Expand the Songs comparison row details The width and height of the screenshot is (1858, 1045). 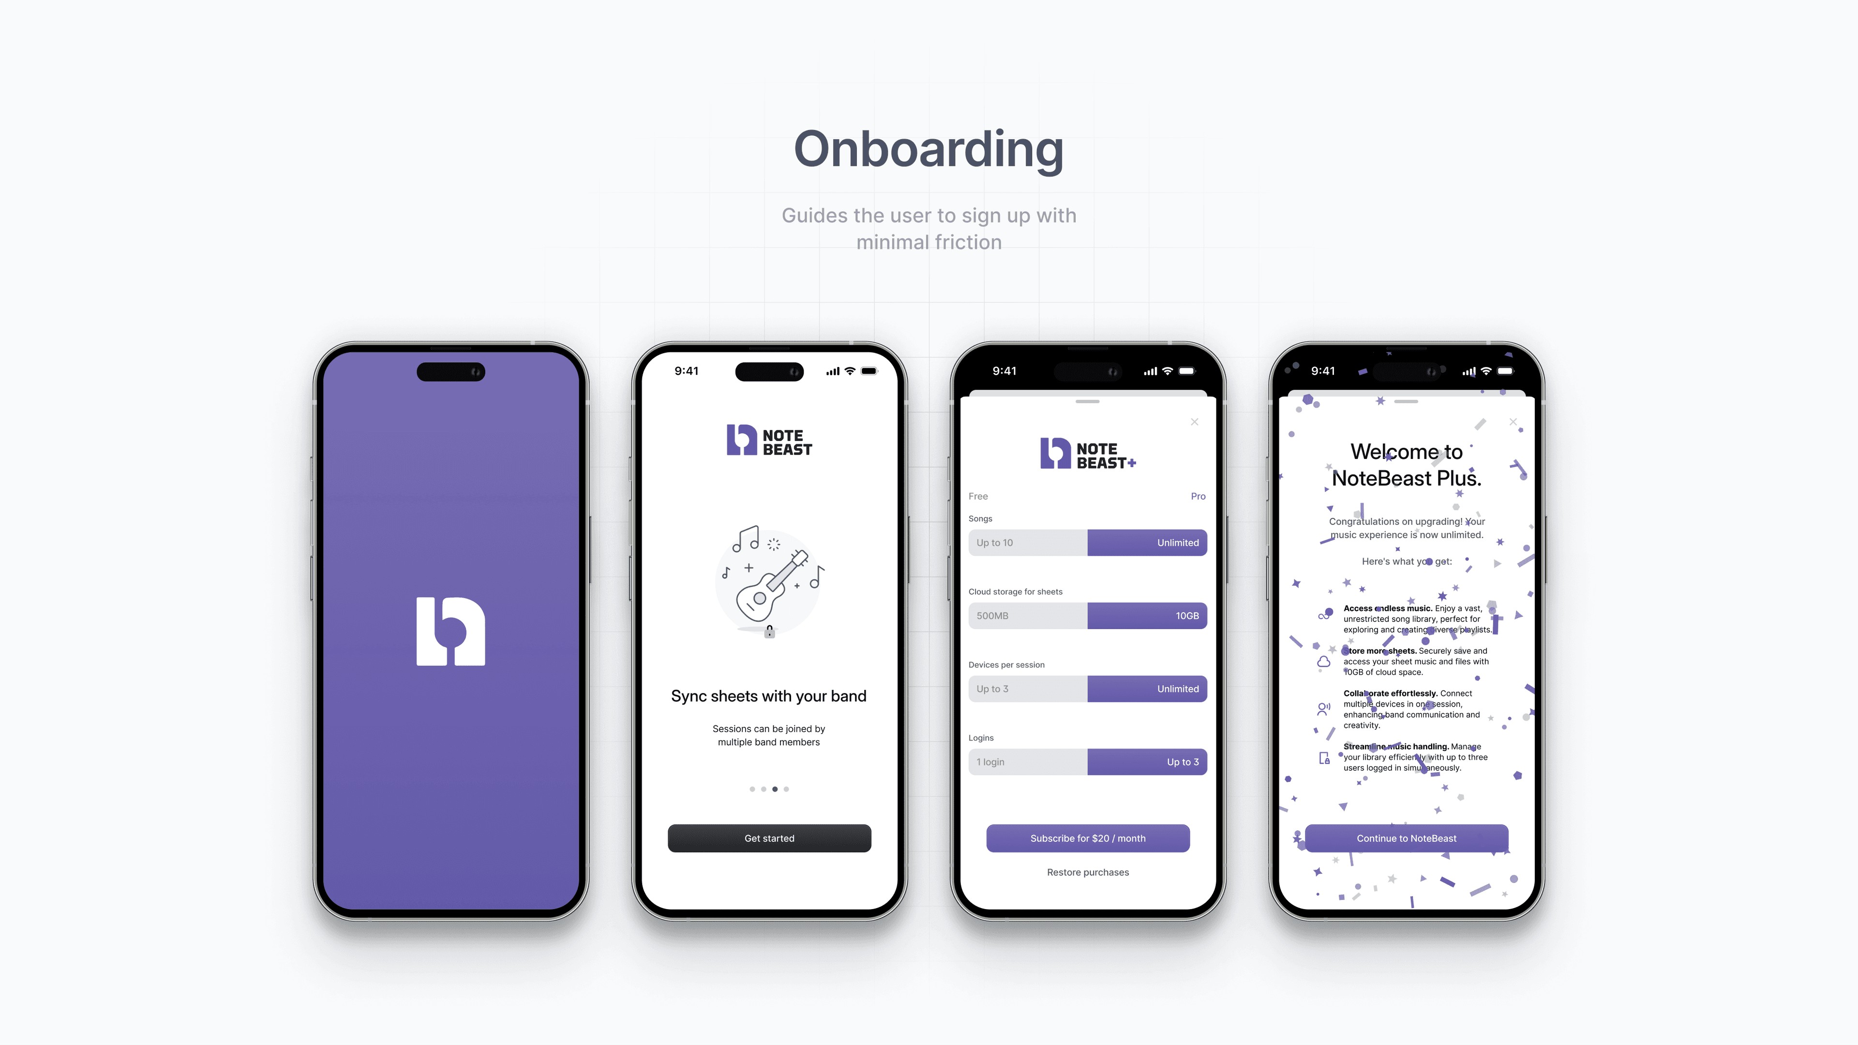pos(1086,542)
